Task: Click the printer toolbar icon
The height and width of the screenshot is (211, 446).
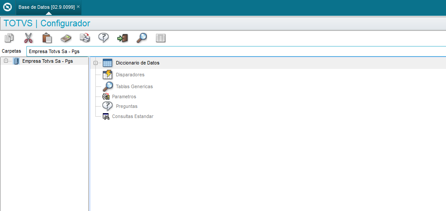Action: coord(85,38)
